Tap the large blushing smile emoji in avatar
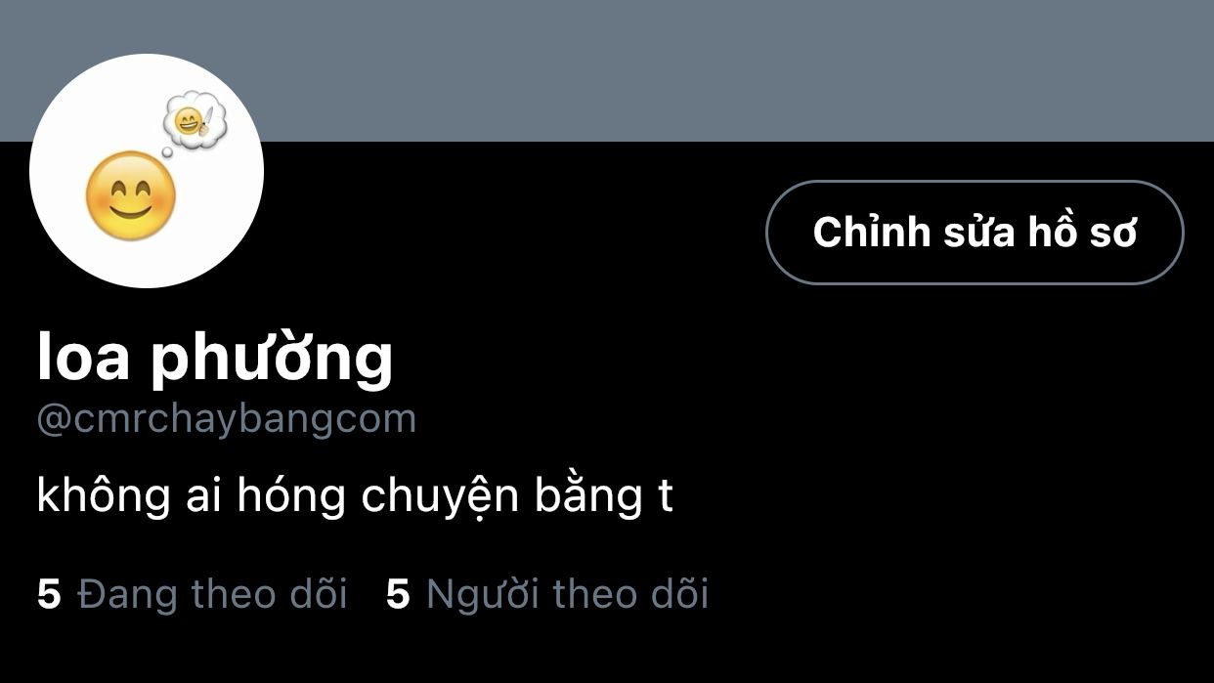The image size is (1214, 683). (x=131, y=196)
